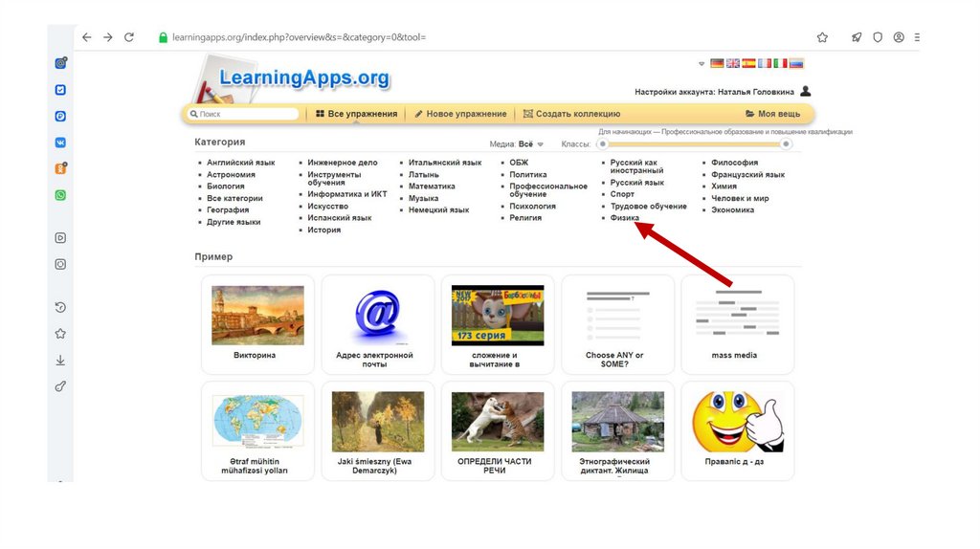Open the Mail.ru sidebar icon

[60, 63]
